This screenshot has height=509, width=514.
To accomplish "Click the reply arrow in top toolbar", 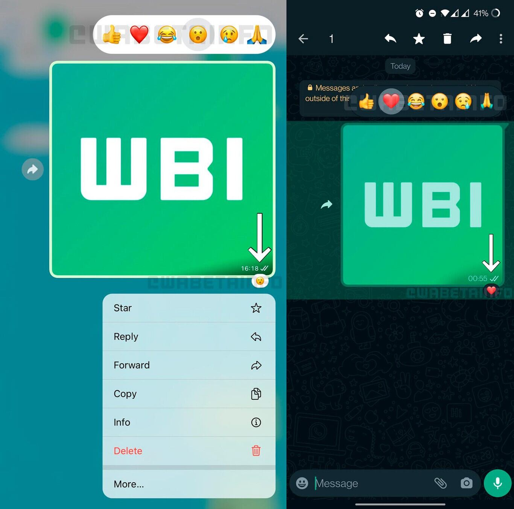I will (x=390, y=39).
